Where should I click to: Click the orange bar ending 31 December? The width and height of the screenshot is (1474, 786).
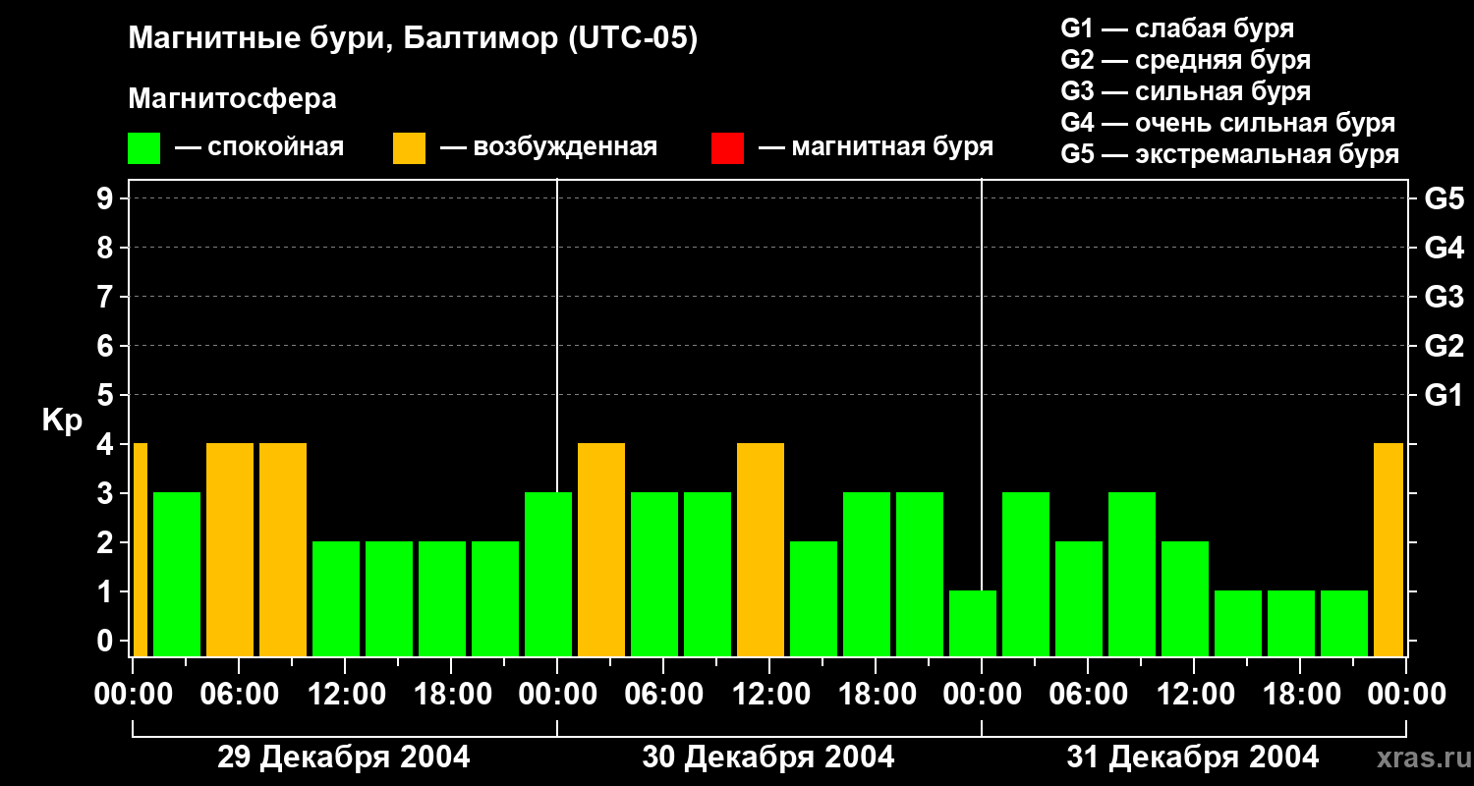(1389, 549)
